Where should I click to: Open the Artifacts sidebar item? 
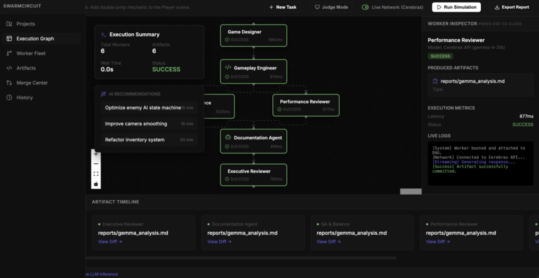tap(41, 68)
